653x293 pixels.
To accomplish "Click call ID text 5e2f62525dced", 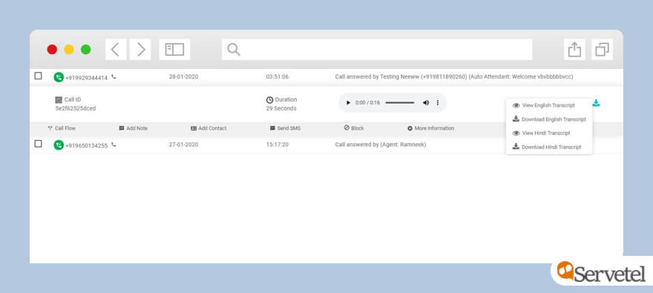I will click(76, 108).
